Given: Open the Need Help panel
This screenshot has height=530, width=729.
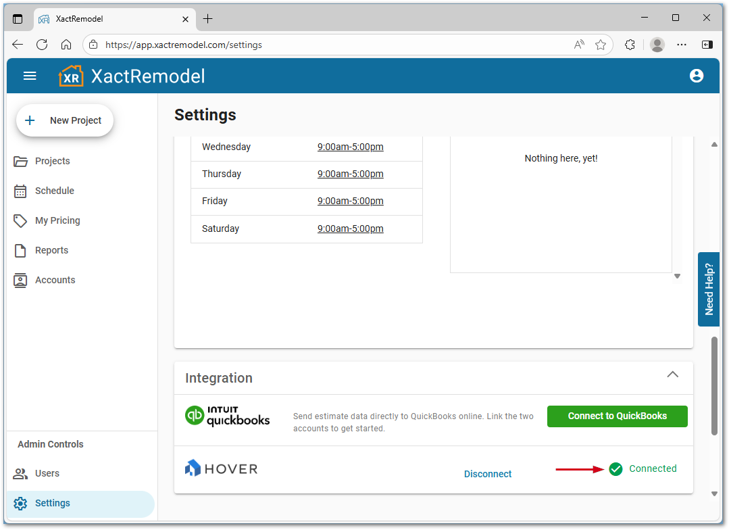Looking at the screenshot, I should [708, 289].
